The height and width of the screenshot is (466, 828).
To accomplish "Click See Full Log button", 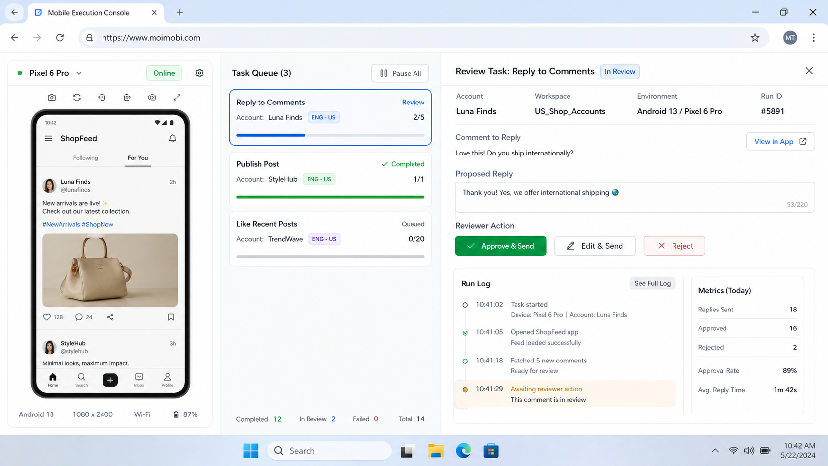I will click(x=652, y=284).
